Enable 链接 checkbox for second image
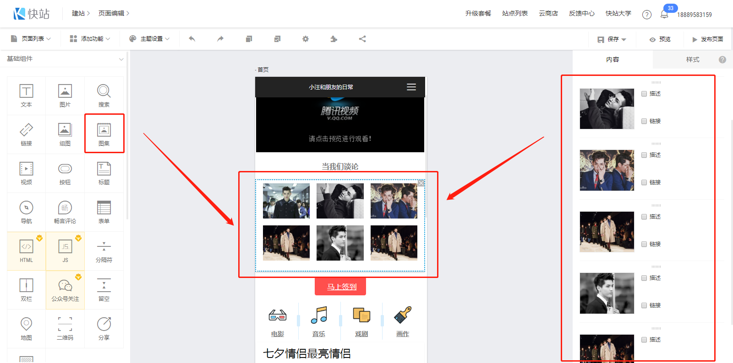 pos(644,182)
